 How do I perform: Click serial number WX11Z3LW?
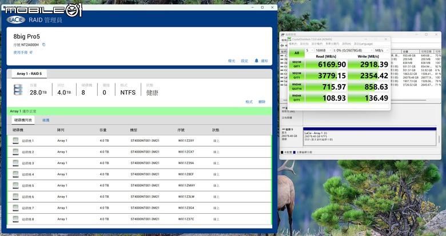click(186, 197)
